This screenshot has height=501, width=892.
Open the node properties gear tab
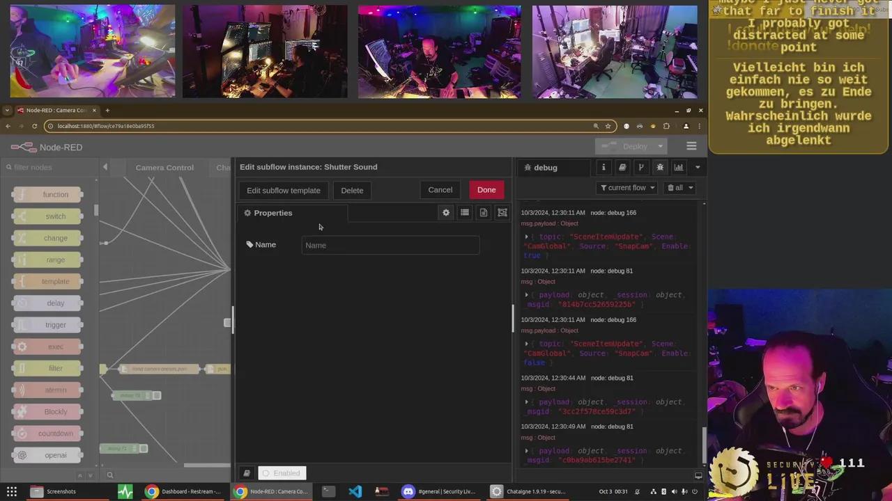coord(446,213)
